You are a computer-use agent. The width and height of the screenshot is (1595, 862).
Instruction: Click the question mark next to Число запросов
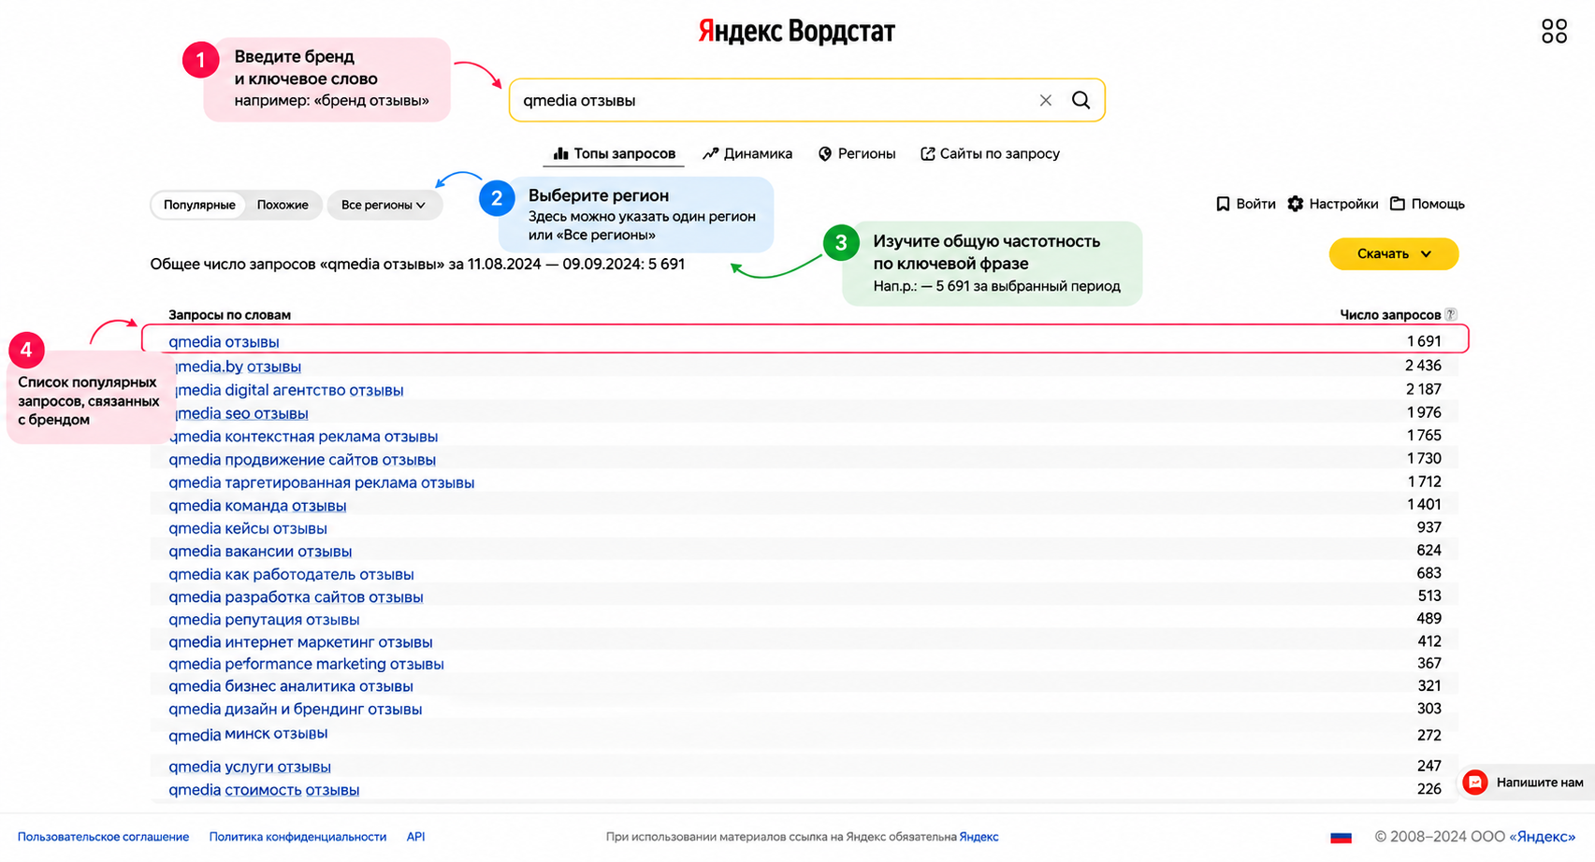click(1451, 314)
